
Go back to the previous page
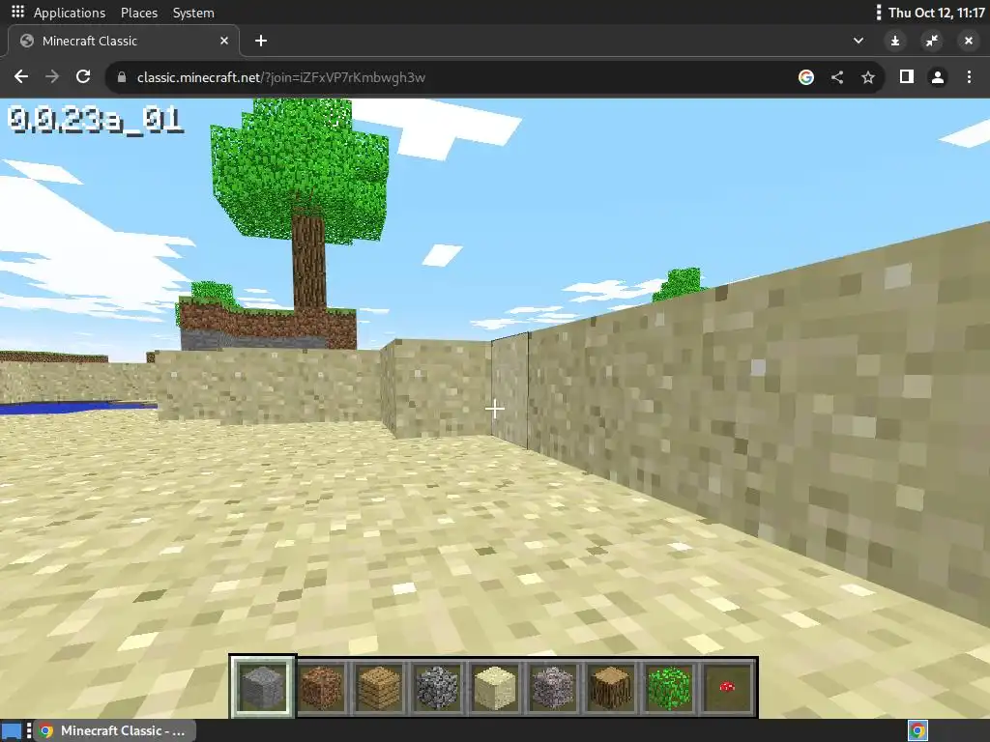point(21,77)
